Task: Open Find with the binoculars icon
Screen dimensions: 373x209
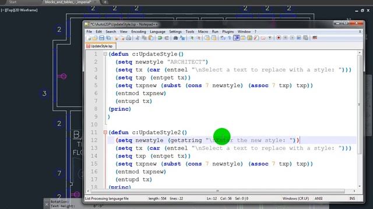Action: [x=175, y=38]
